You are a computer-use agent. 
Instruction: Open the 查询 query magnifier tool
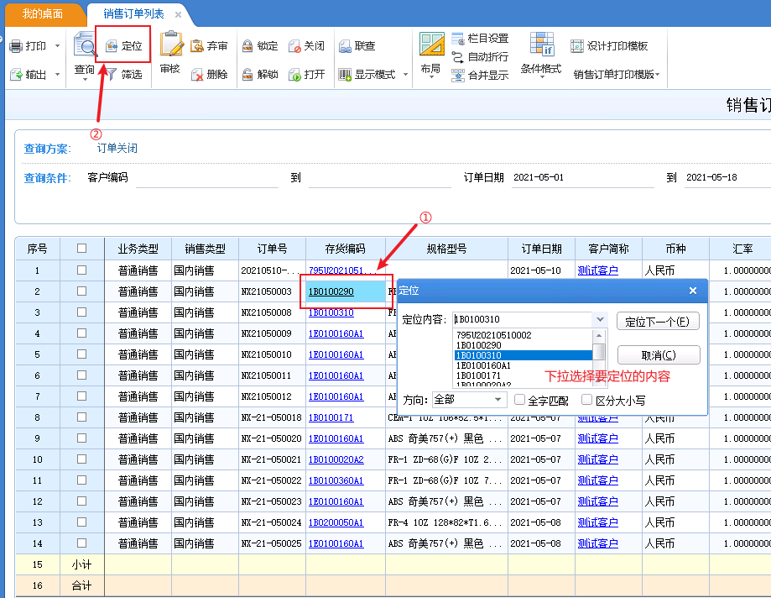[85, 45]
